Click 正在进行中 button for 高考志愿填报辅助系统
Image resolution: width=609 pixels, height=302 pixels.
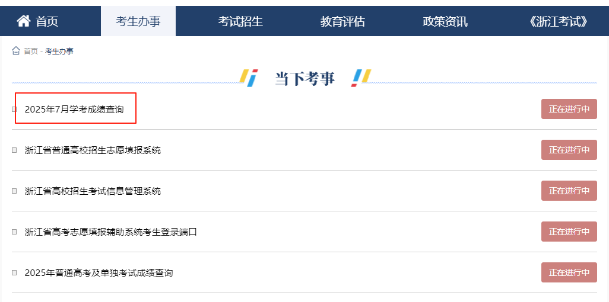pyautogui.click(x=569, y=232)
